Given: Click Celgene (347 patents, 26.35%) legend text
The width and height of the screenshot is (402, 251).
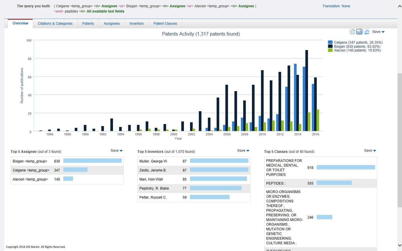Looking at the screenshot, I should click(358, 43).
